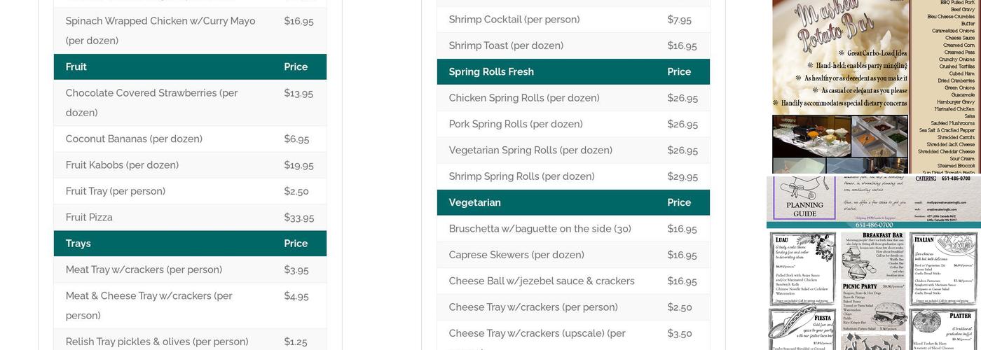981x350 pixels.
Task: Click the Luau and Breakfast Bar menu flyer
Action: (873, 290)
